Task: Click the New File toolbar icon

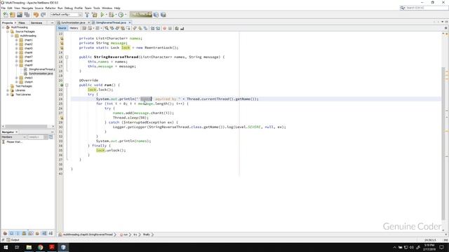Action: tap(6, 15)
